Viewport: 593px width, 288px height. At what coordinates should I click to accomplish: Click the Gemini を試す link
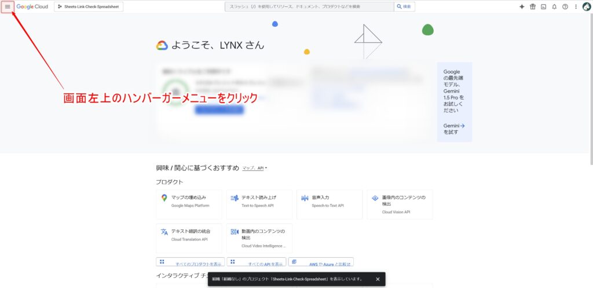point(454,129)
